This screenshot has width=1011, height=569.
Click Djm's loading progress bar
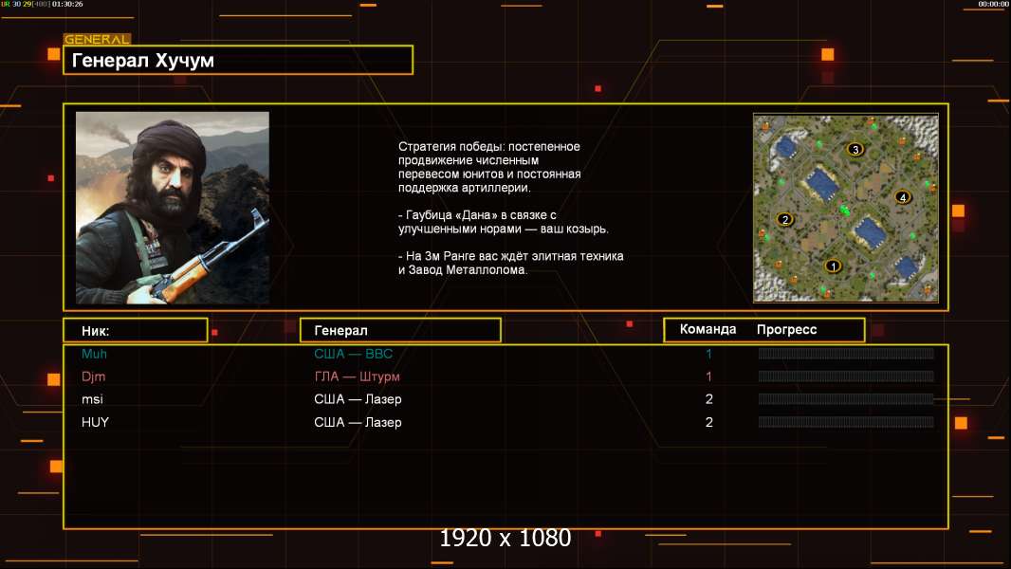[846, 376]
